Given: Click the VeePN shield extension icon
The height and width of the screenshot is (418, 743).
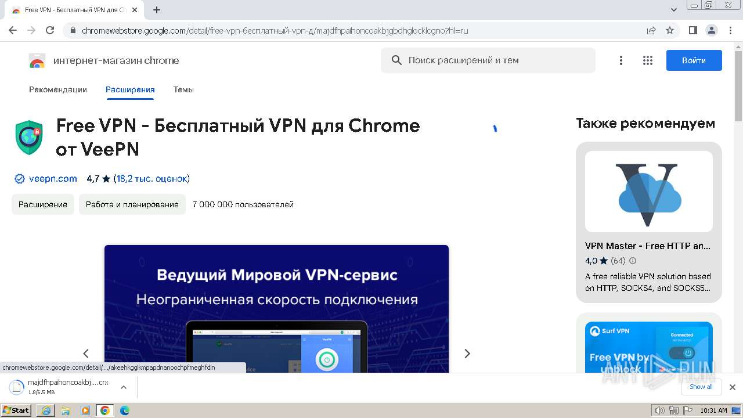Looking at the screenshot, I should point(29,138).
